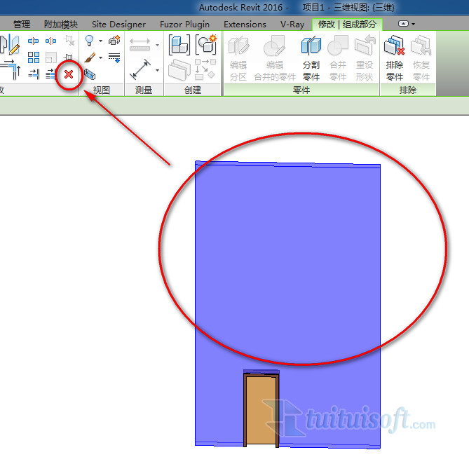Choose the Split with Gap tool

tap(50, 41)
